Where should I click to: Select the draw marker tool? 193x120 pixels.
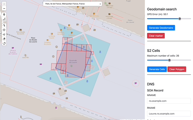click(x=4, y=15)
